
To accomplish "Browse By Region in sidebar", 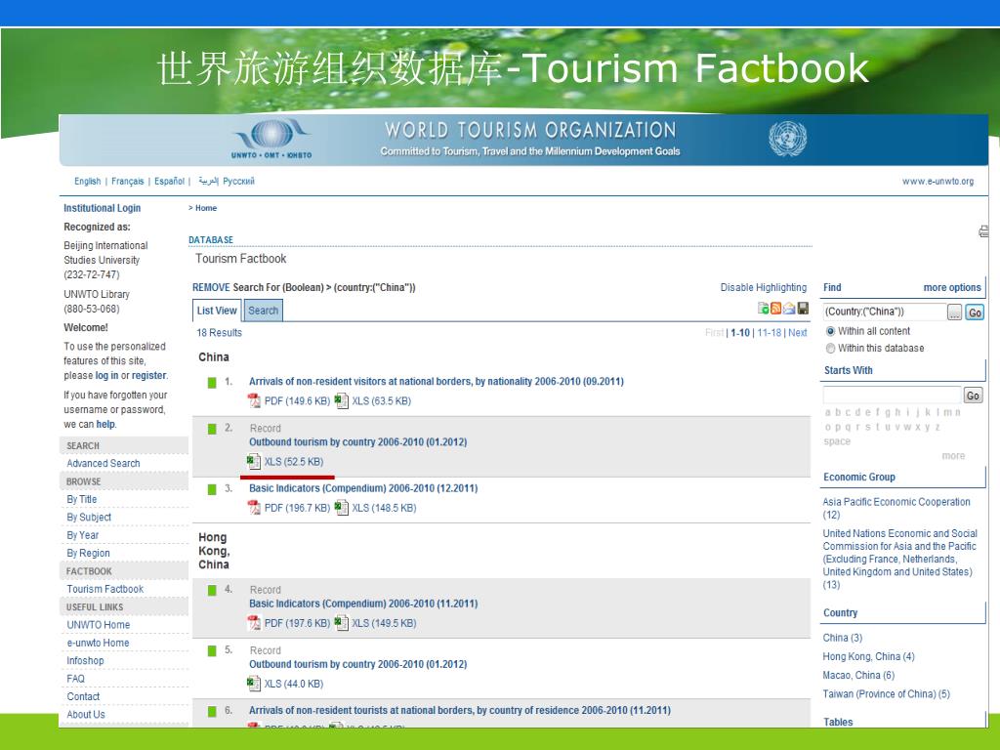I will (x=88, y=553).
